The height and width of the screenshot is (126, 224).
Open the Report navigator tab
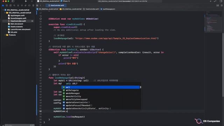pyautogui.click(x=33, y=6)
